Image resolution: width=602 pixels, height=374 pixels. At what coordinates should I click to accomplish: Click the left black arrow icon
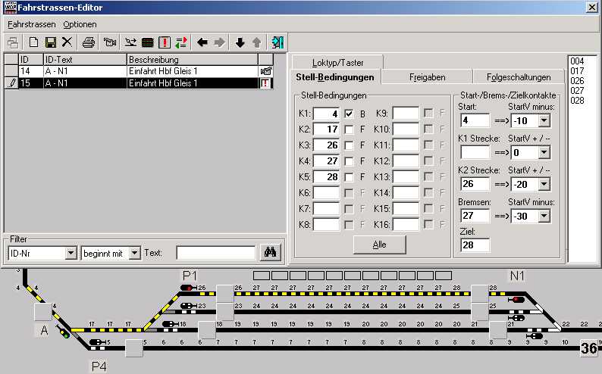point(202,42)
